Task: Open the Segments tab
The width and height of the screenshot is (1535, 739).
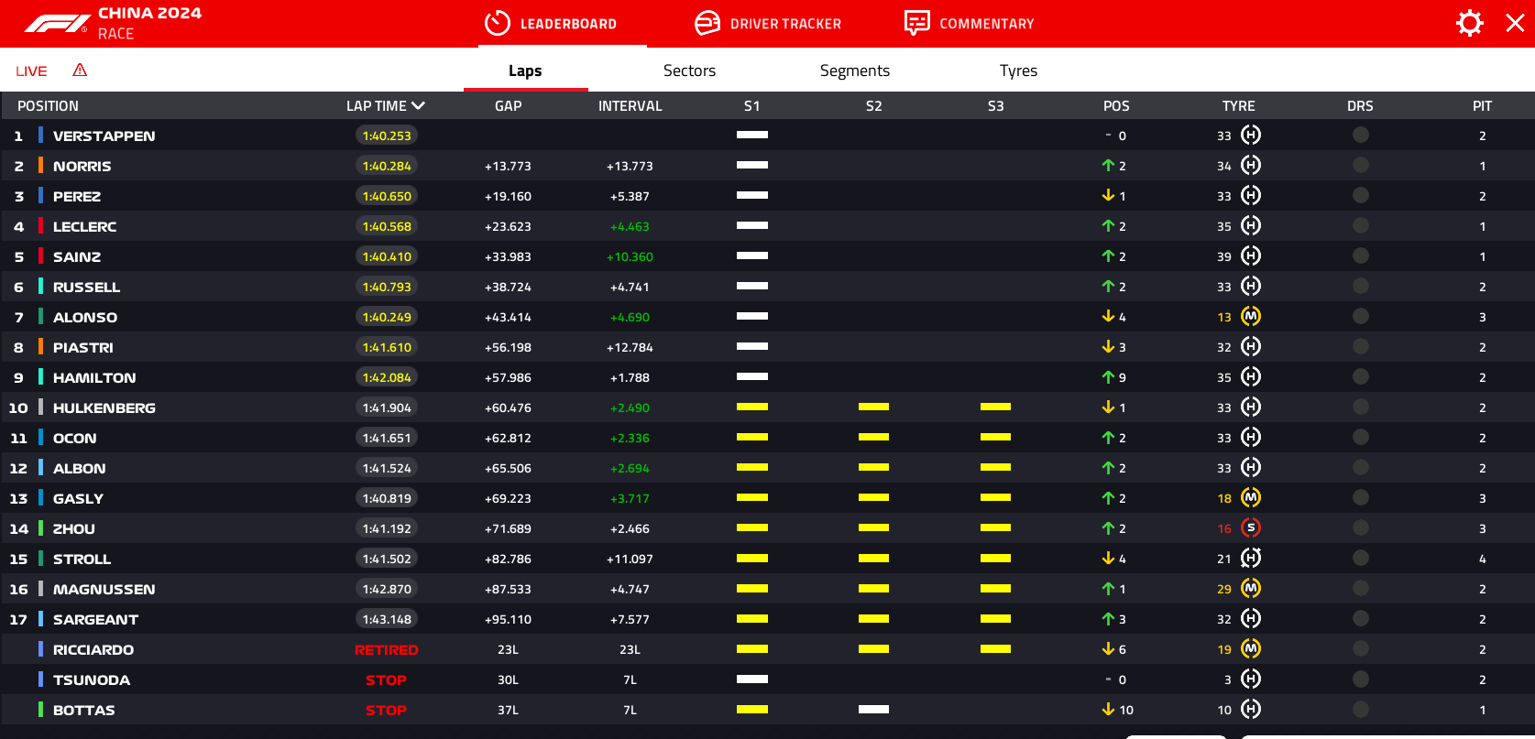Action: [x=855, y=71]
